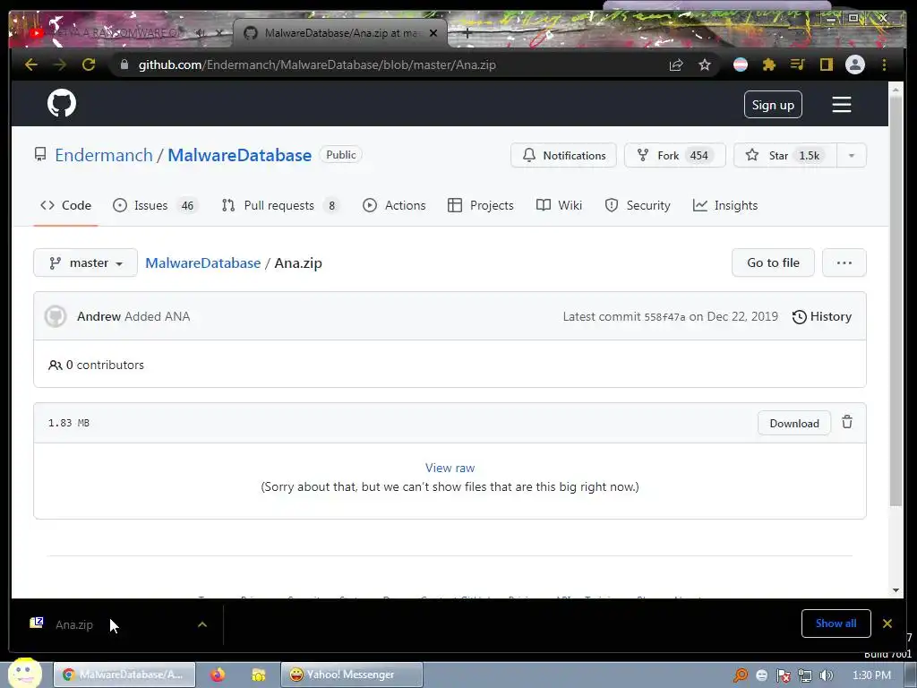Open downloaded Ana.zip in downloads bar
This screenshot has height=688, width=917.
click(x=74, y=624)
